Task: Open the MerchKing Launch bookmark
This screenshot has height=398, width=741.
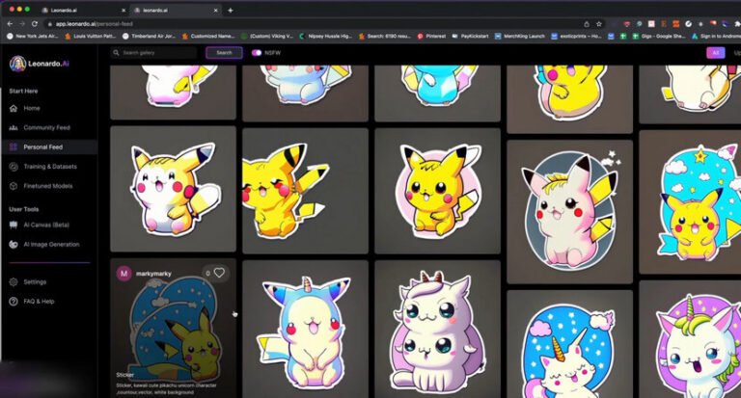Action: click(520, 36)
